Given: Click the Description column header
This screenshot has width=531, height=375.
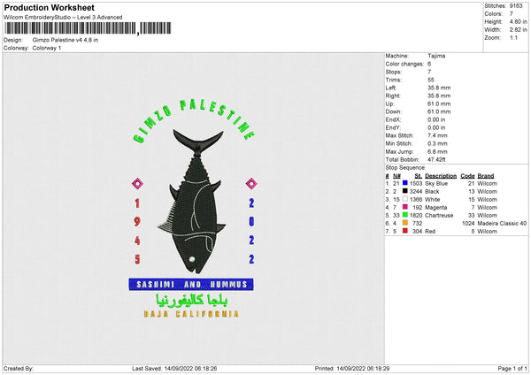Looking at the screenshot, I should coord(441,176).
